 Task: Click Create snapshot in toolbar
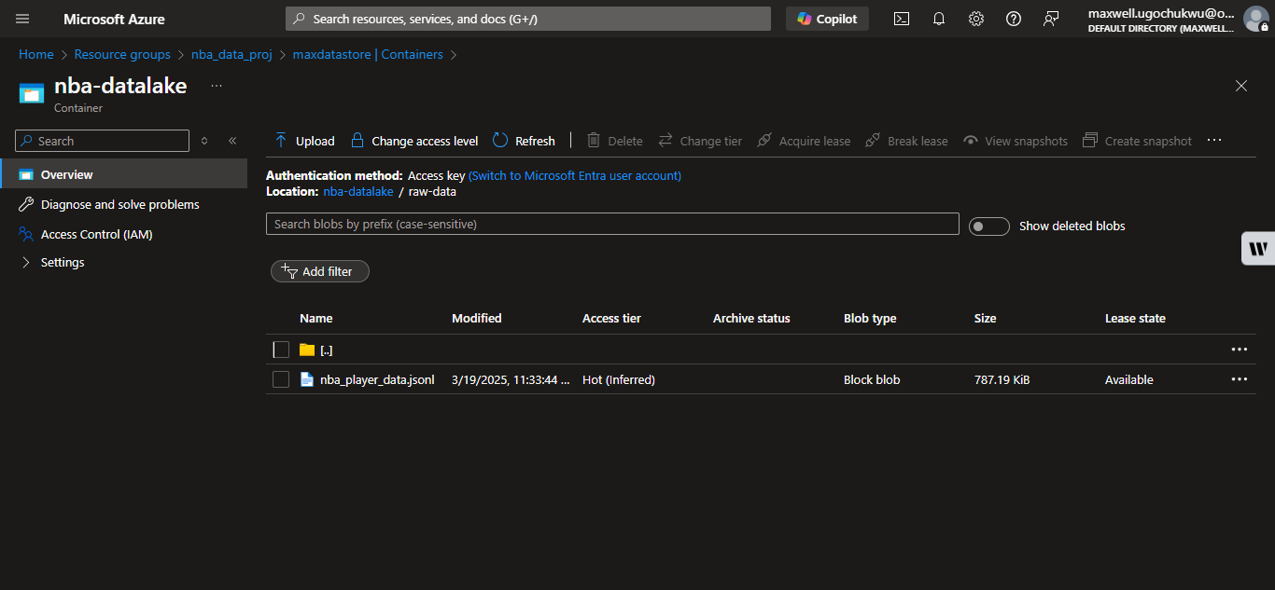point(1137,141)
